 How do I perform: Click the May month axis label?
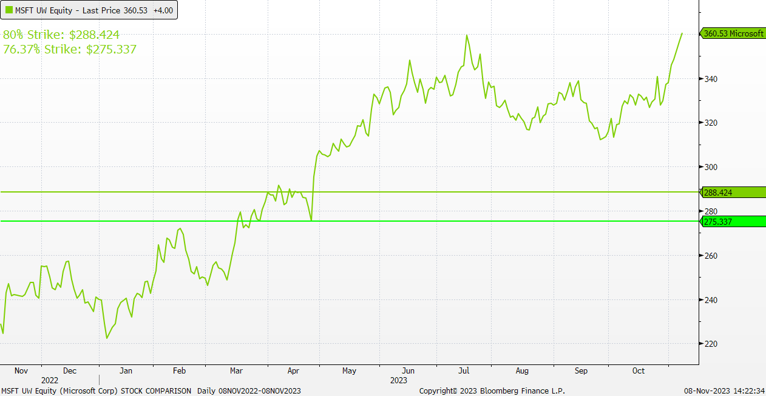tap(350, 370)
